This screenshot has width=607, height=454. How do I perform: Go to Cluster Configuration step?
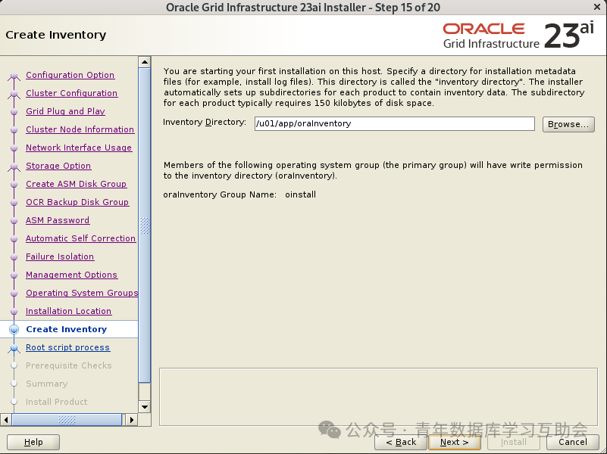click(72, 93)
